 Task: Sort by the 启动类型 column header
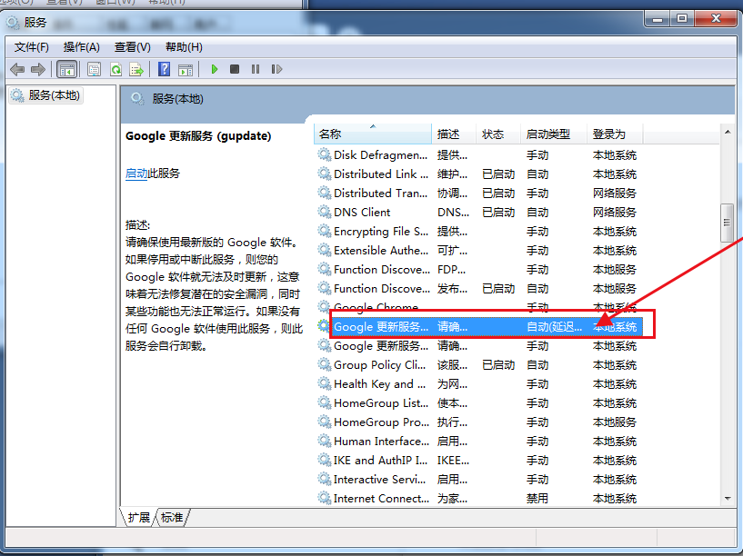(x=554, y=134)
